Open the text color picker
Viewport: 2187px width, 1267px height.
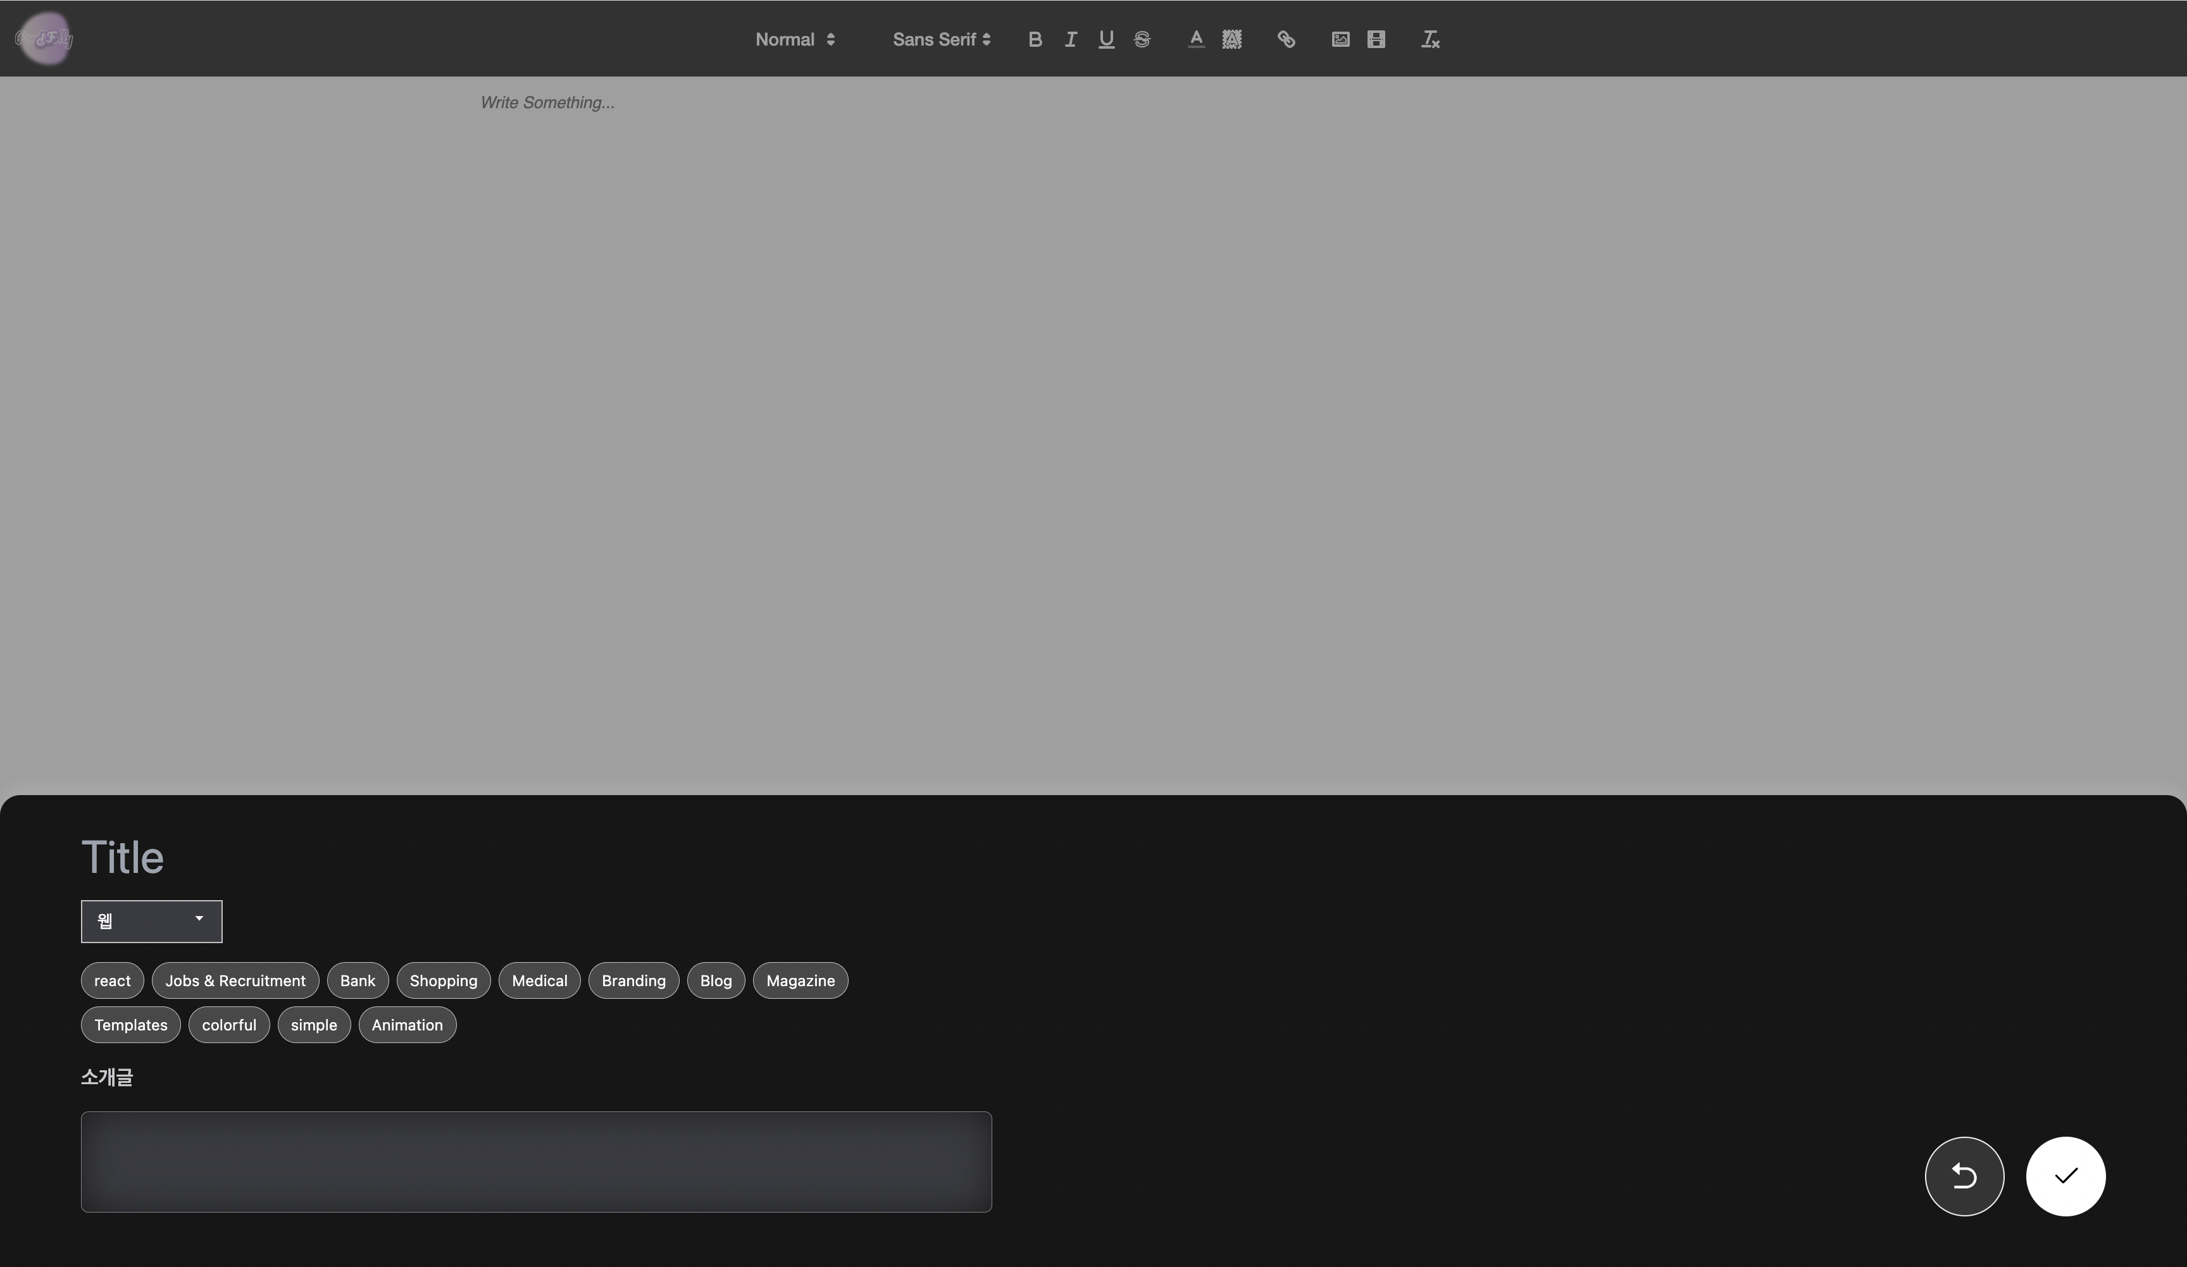click(1196, 39)
